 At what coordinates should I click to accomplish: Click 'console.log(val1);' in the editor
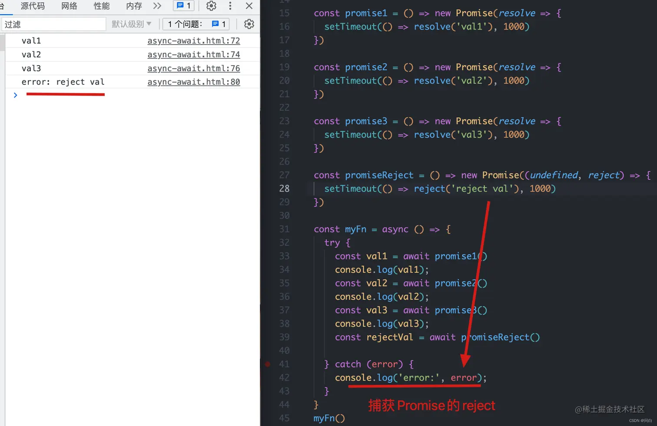click(x=382, y=270)
